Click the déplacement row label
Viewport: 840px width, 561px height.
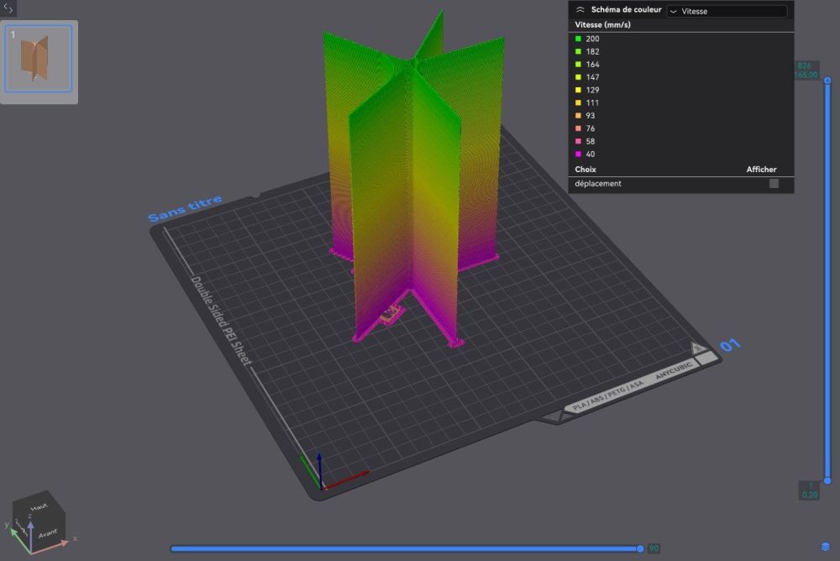pyautogui.click(x=598, y=184)
